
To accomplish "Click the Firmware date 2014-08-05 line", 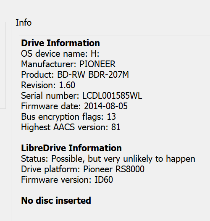I will (x=74, y=106).
